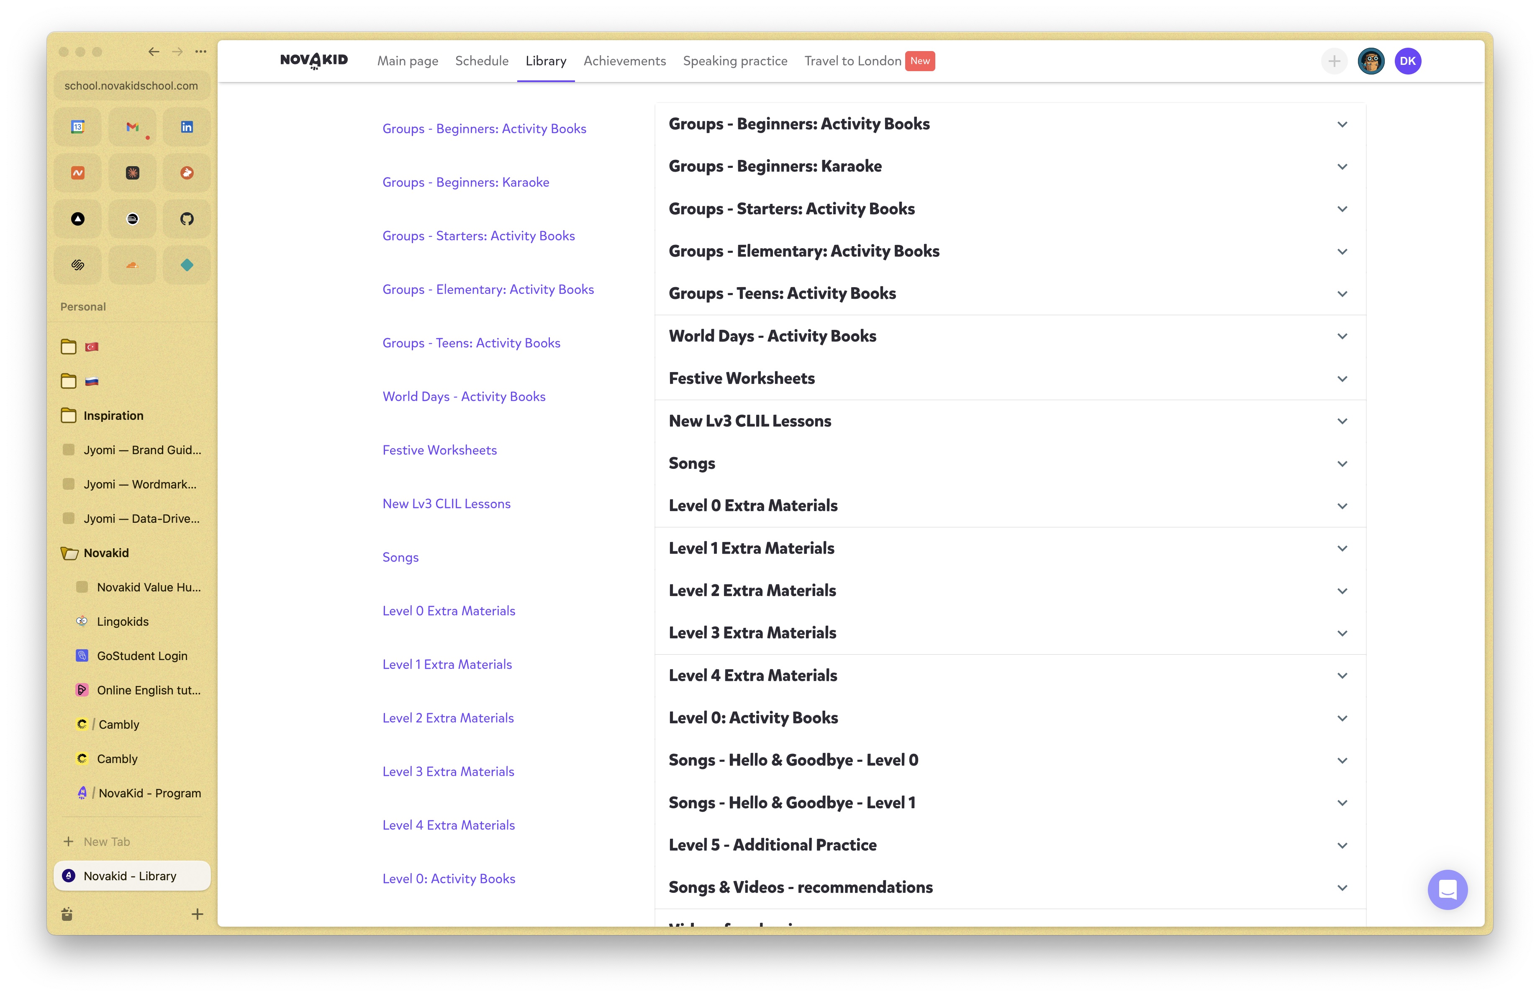This screenshot has width=1540, height=997.
Task: Open the GitHub pinned tab icon
Action: [186, 218]
